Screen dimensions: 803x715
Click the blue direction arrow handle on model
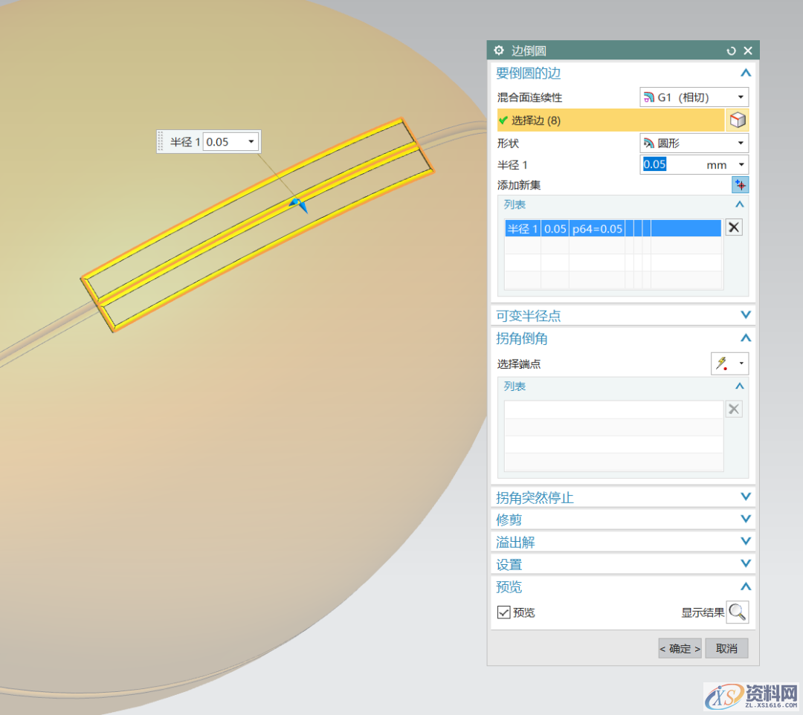pyautogui.click(x=299, y=204)
